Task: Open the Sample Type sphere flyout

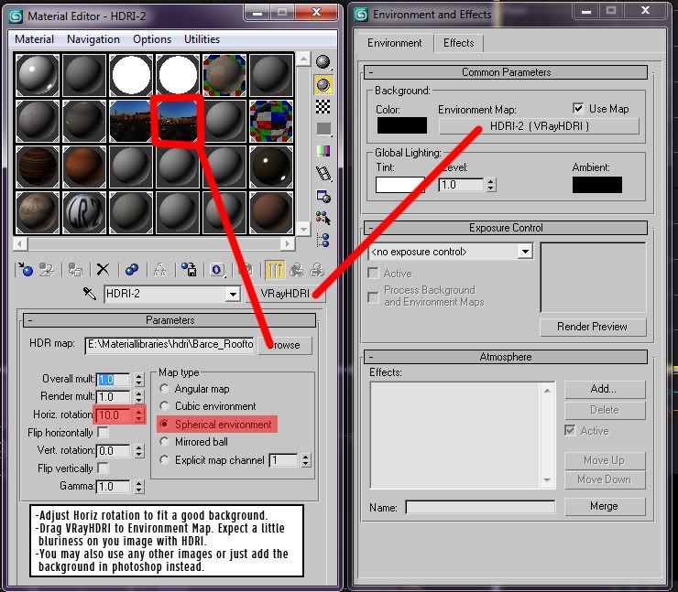Action: click(x=323, y=62)
